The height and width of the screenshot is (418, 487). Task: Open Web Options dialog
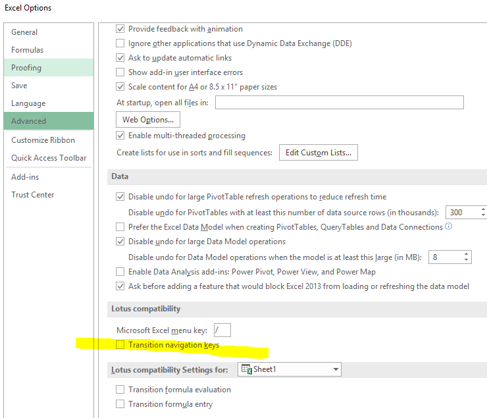coord(148,120)
